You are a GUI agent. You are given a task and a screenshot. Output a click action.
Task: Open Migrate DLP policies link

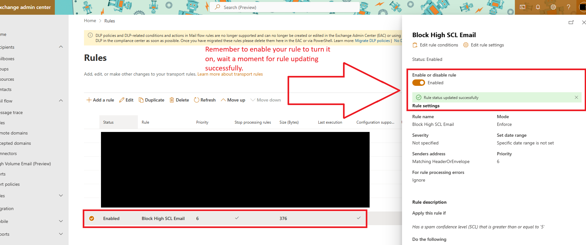(x=372, y=41)
